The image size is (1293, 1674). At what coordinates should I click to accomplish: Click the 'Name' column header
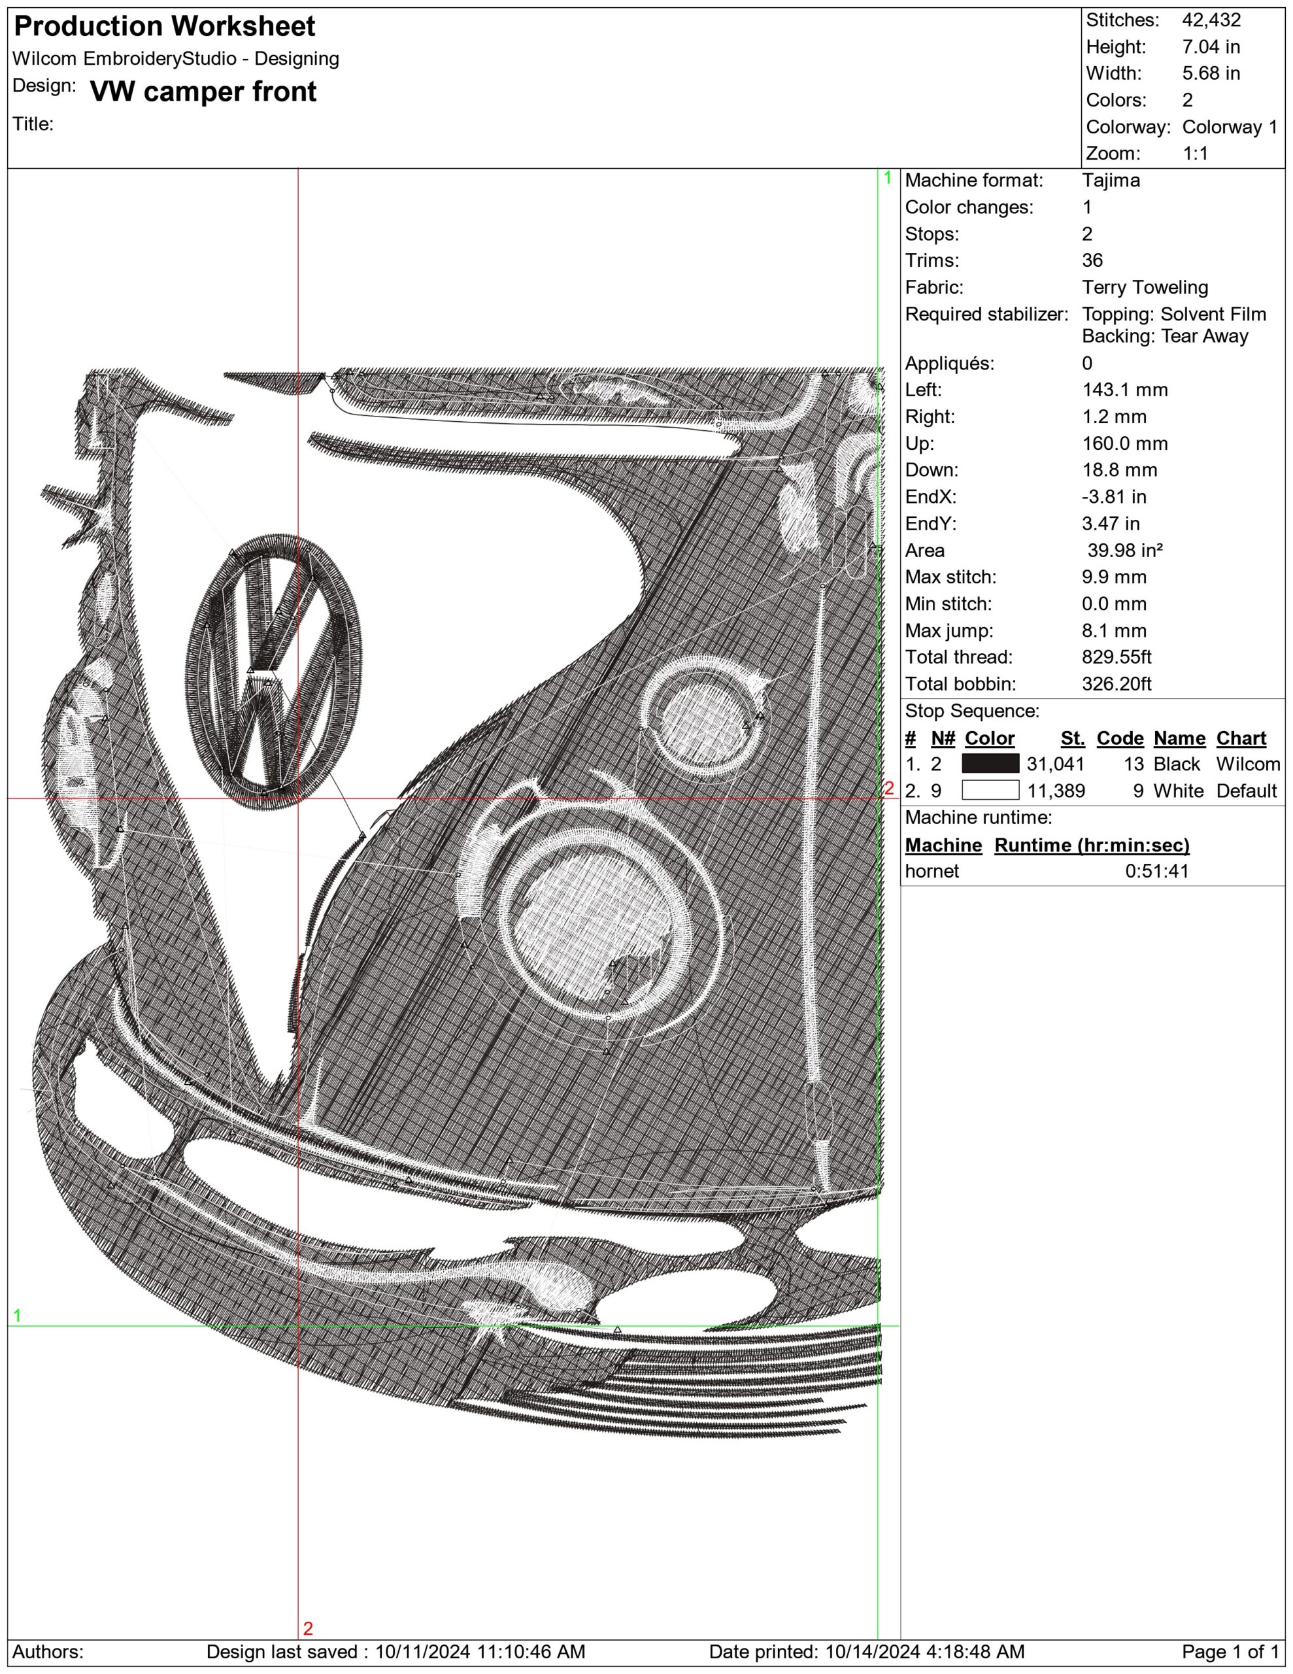point(1179,738)
